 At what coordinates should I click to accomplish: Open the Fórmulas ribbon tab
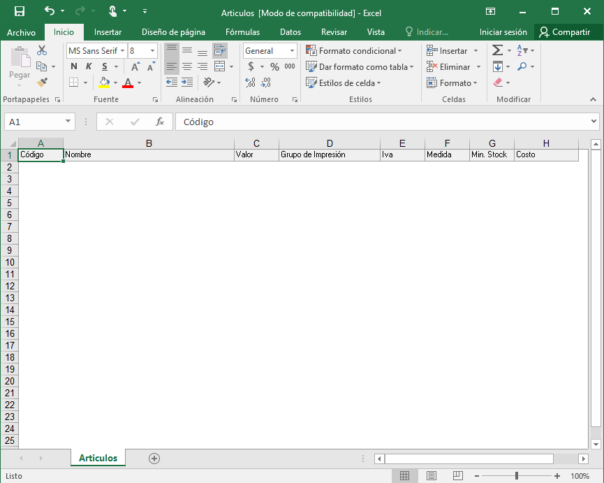tap(242, 32)
